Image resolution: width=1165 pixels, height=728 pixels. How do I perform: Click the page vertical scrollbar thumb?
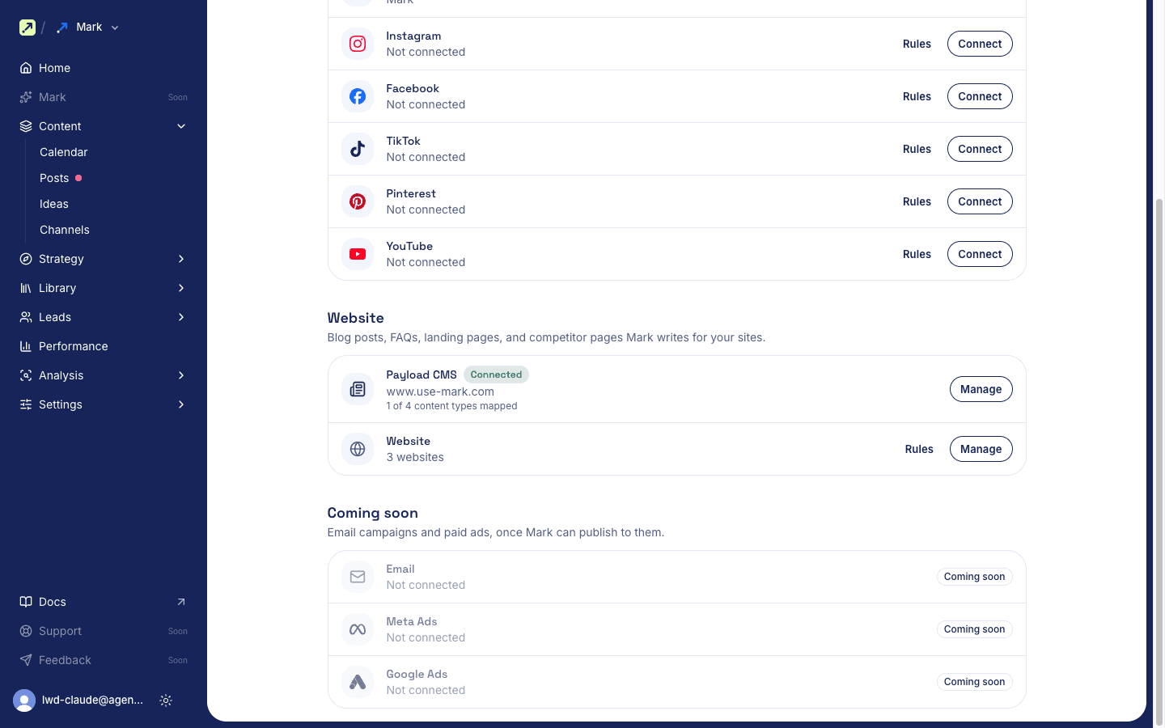pos(1159,461)
